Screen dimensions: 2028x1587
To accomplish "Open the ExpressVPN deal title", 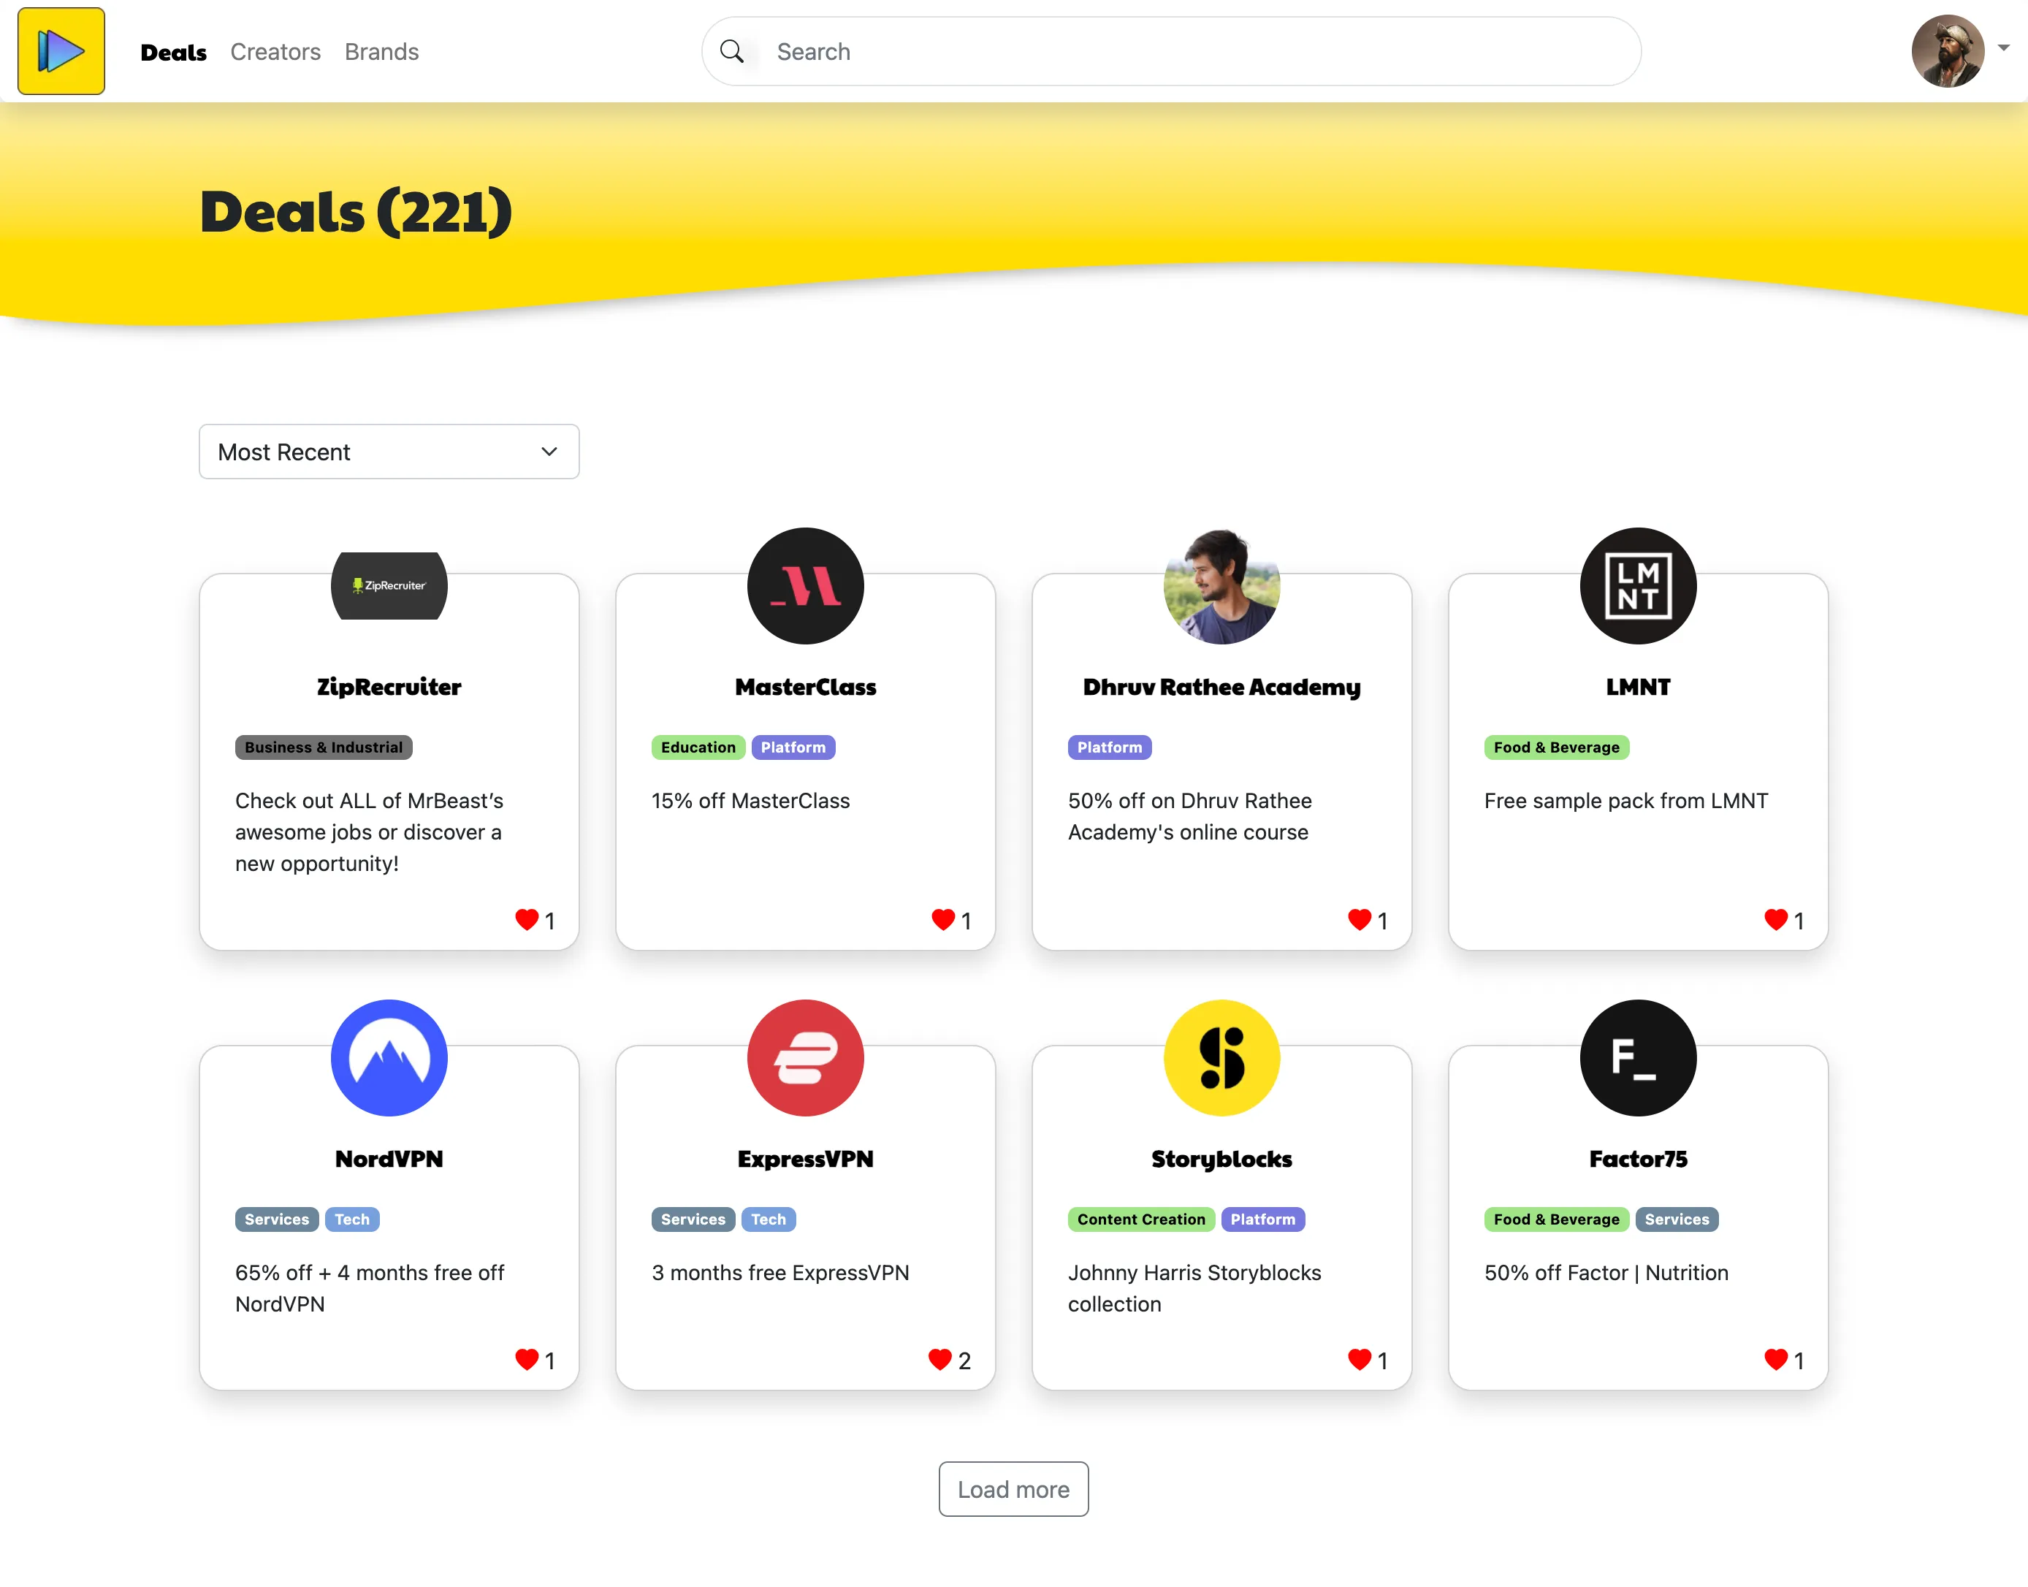I will pyautogui.click(x=806, y=1160).
